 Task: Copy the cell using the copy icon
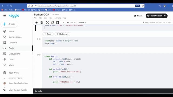52,23
